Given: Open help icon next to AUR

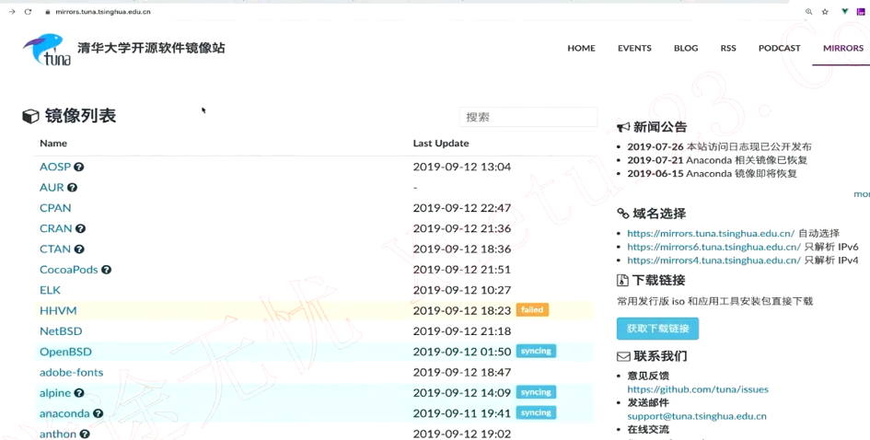Looking at the screenshot, I should [72, 188].
